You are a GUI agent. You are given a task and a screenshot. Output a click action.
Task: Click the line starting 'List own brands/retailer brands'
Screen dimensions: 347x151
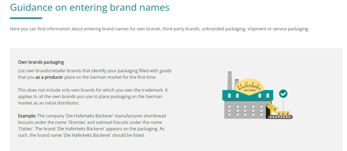coord(95,70)
